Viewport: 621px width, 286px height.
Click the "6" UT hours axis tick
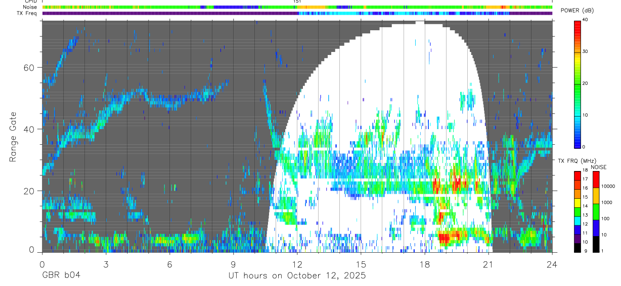pos(169,264)
